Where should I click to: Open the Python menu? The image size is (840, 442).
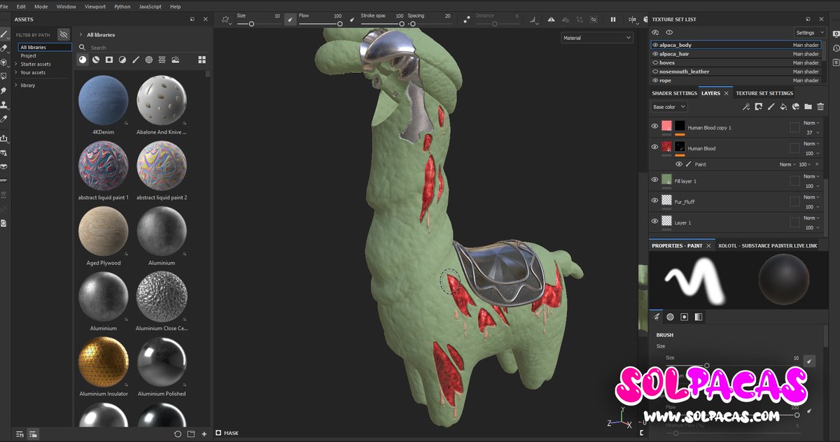[x=122, y=6]
